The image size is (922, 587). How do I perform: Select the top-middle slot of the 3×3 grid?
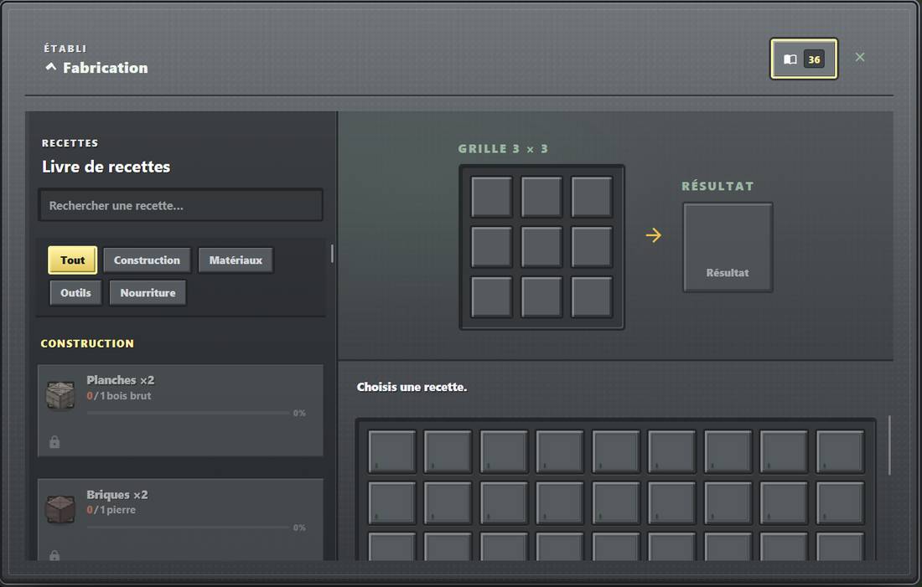point(541,197)
